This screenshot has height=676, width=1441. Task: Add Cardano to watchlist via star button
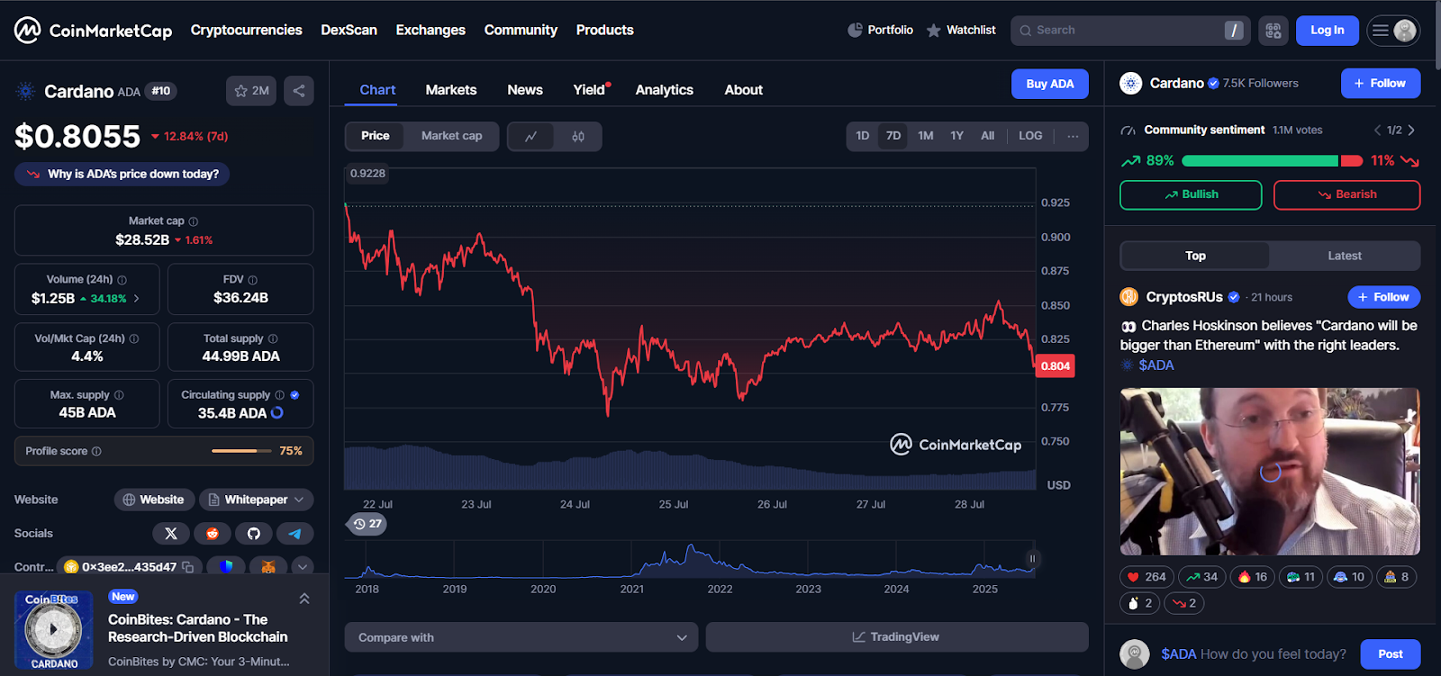click(251, 91)
